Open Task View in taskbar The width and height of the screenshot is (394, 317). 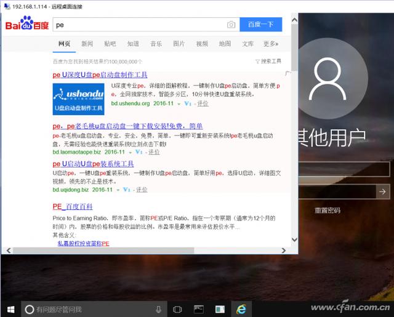click(177, 310)
